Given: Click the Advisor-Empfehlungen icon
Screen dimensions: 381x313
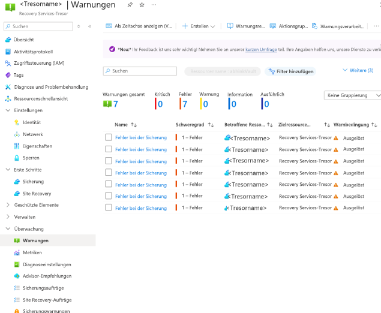Looking at the screenshot, I should [x=17, y=276].
